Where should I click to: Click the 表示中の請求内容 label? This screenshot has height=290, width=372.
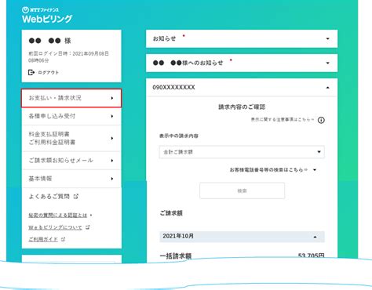(179, 136)
